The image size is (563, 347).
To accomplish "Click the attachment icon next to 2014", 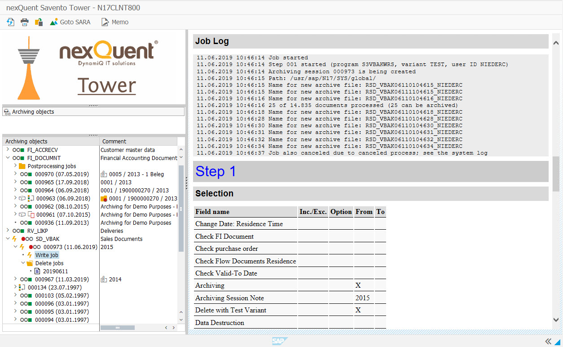I will tap(104, 279).
